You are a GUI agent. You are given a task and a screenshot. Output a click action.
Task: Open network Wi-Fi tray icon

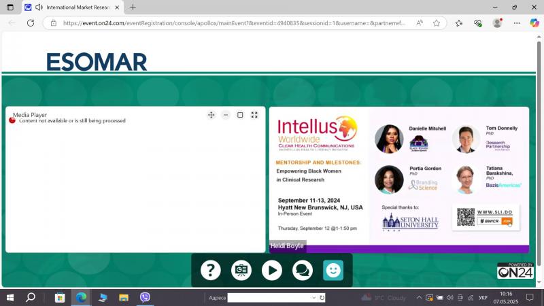(x=471, y=297)
